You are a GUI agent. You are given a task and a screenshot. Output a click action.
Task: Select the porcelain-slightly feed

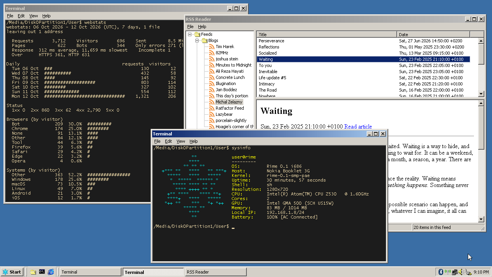[x=231, y=120]
